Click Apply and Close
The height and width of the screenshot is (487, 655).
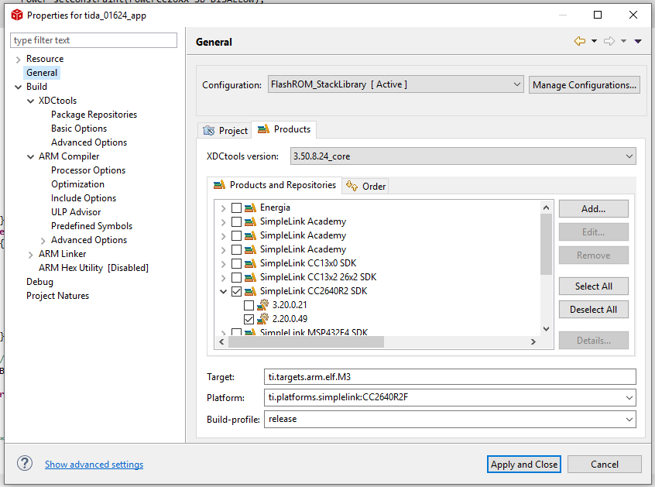click(x=524, y=464)
